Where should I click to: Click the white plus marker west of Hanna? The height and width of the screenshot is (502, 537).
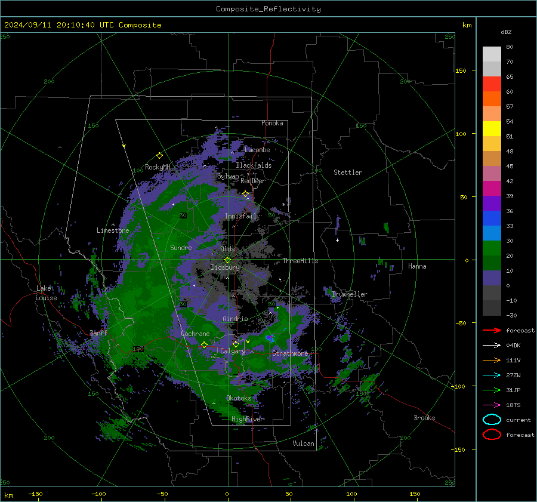[337, 240]
